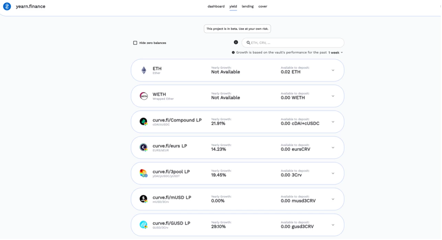Click the curve.fi/mUSD LP vault name
The width and height of the screenshot is (442, 240).
[172, 197]
